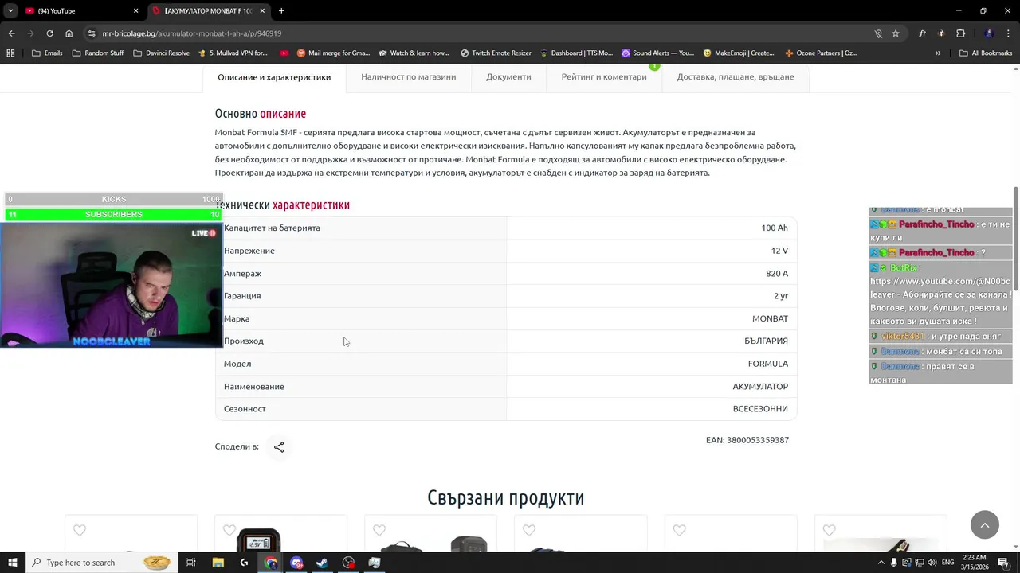The image size is (1020, 573).
Task: Select the Описание и характеристики tab
Action: (x=274, y=77)
